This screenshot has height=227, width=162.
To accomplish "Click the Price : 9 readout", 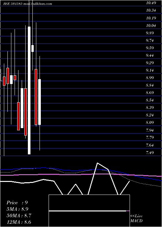I will tap(17, 203).
